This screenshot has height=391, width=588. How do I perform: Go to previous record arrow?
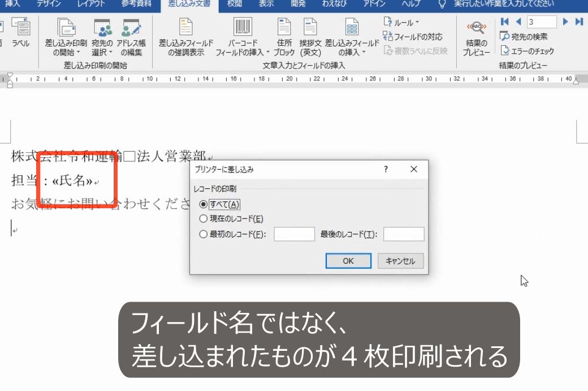click(518, 22)
